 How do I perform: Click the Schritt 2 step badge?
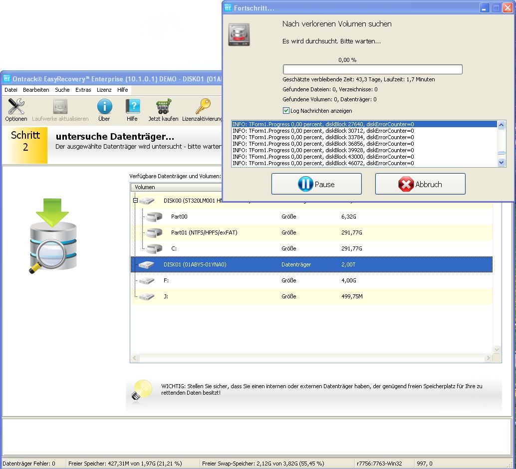[25, 145]
